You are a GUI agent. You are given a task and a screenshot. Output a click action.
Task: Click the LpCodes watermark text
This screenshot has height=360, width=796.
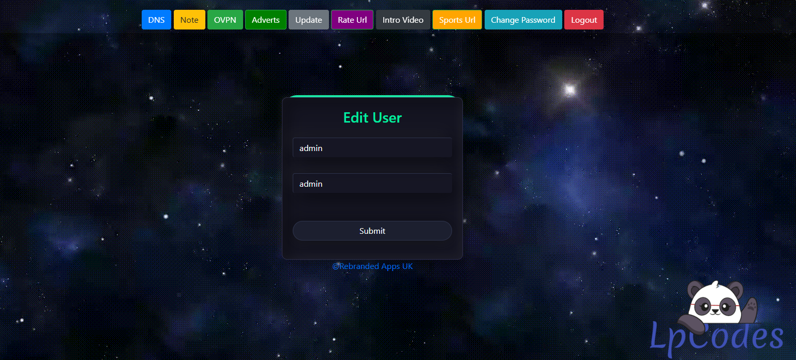click(716, 336)
